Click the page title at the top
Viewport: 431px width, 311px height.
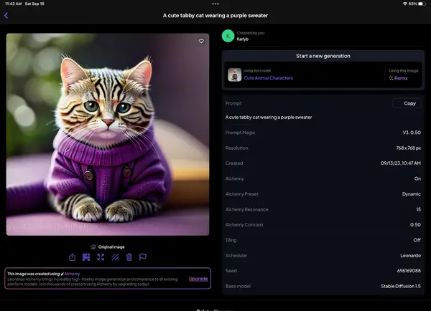click(215, 16)
